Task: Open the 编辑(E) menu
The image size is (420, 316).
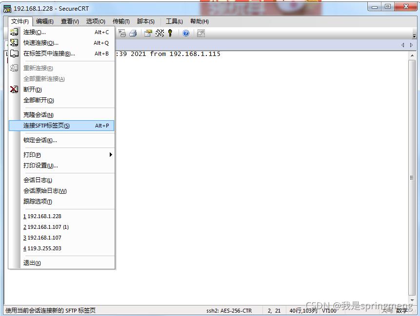Action: 45,21
